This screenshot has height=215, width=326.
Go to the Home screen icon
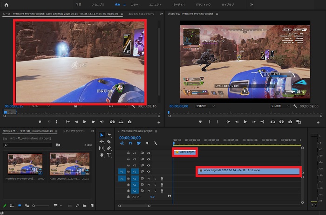pos(6,5)
